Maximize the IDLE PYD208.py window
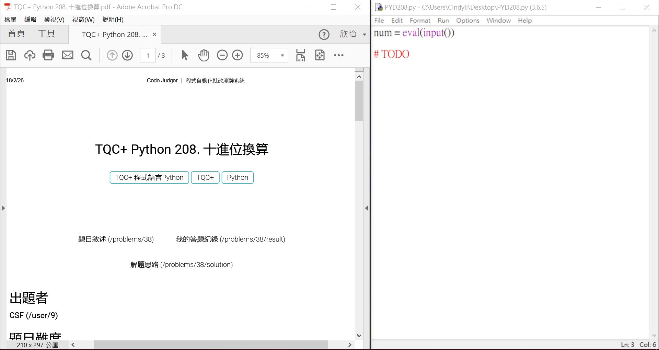659x350 pixels. (622, 7)
